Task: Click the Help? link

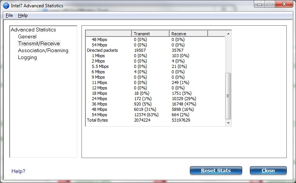Action: [x=18, y=171]
